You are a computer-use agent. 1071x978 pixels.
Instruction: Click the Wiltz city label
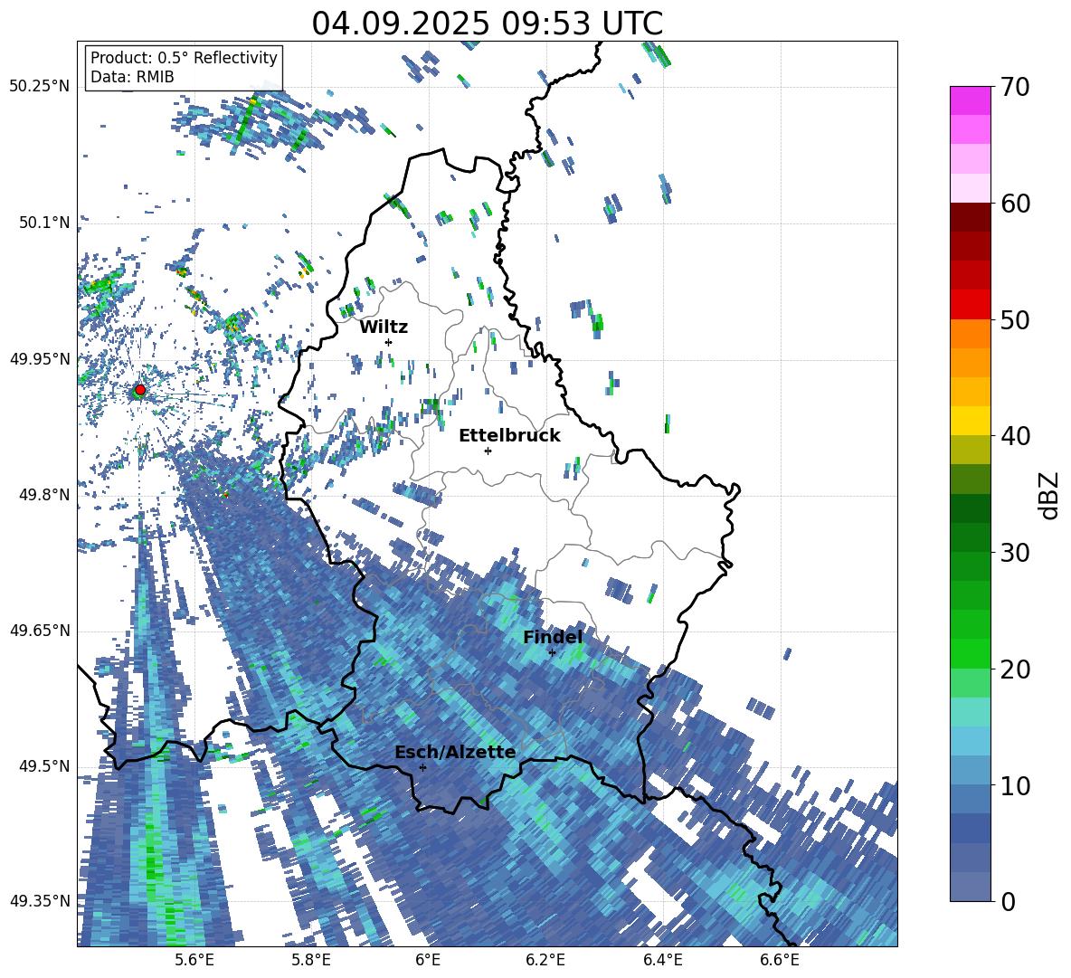(384, 328)
